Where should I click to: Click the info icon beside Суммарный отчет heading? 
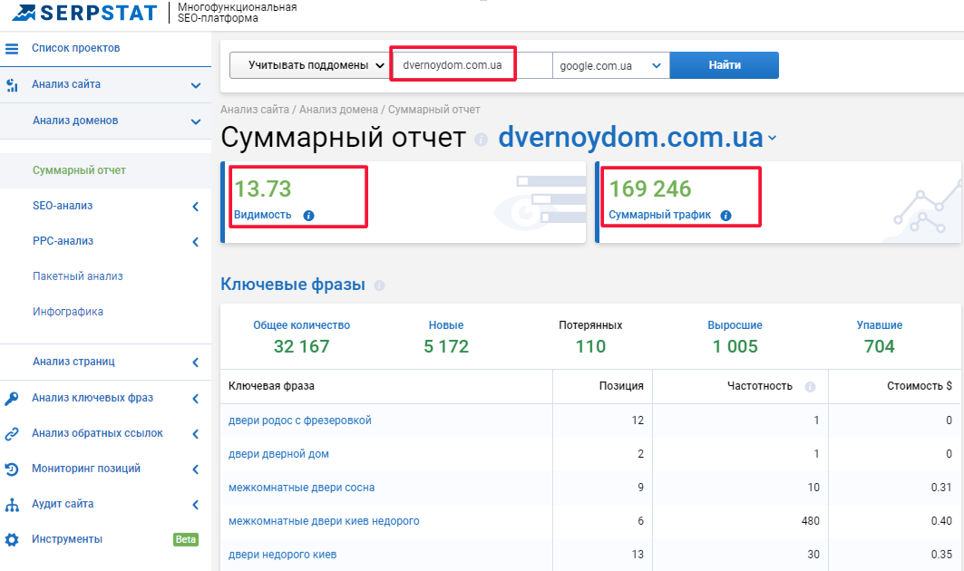(481, 140)
